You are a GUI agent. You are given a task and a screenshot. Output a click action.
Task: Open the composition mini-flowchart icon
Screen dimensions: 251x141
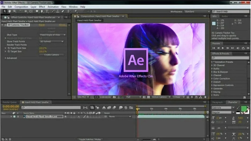click(85, 108)
